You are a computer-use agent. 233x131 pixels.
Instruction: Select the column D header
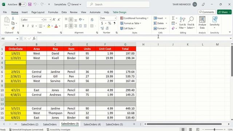click(x=71, y=44)
